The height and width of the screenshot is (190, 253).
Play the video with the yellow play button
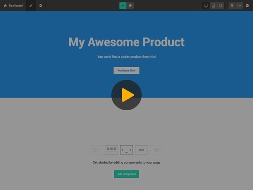pos(126,95)
